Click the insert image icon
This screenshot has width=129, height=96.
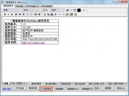click(68, 10)
